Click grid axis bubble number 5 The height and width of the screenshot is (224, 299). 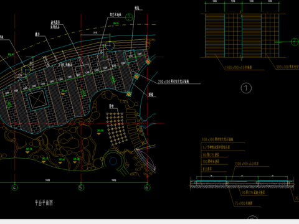point(81,187)
